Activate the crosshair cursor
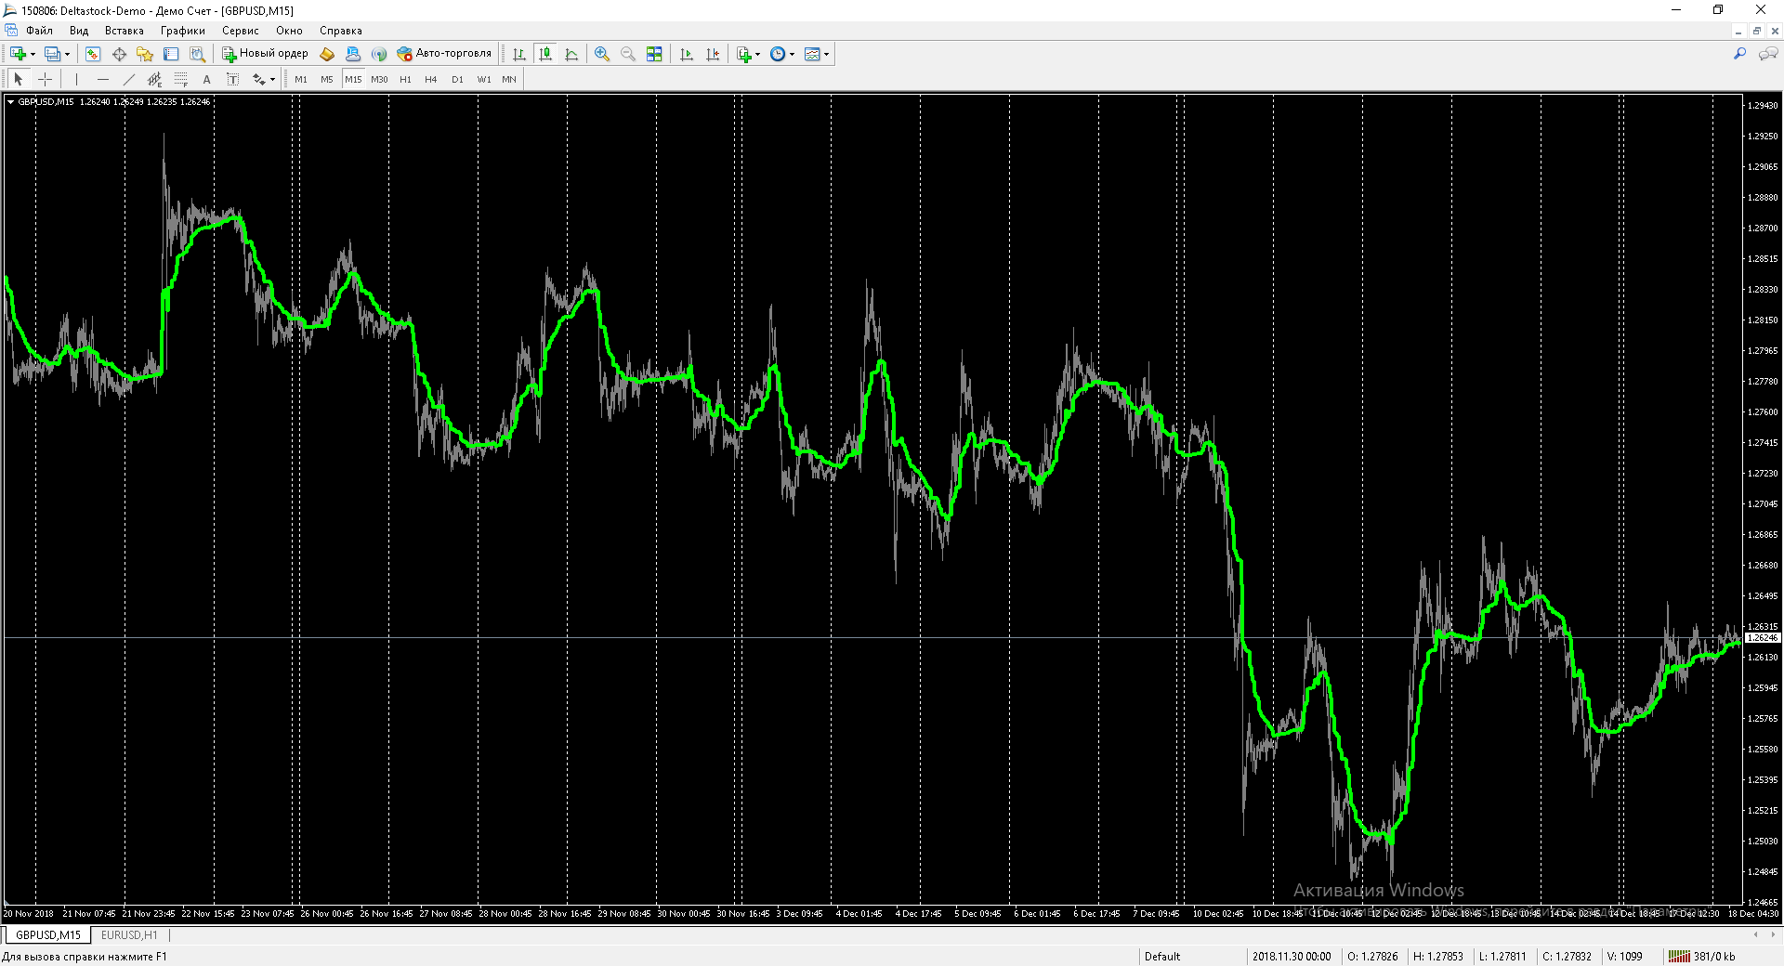The image size is (1784, 966). coord(45,80)
